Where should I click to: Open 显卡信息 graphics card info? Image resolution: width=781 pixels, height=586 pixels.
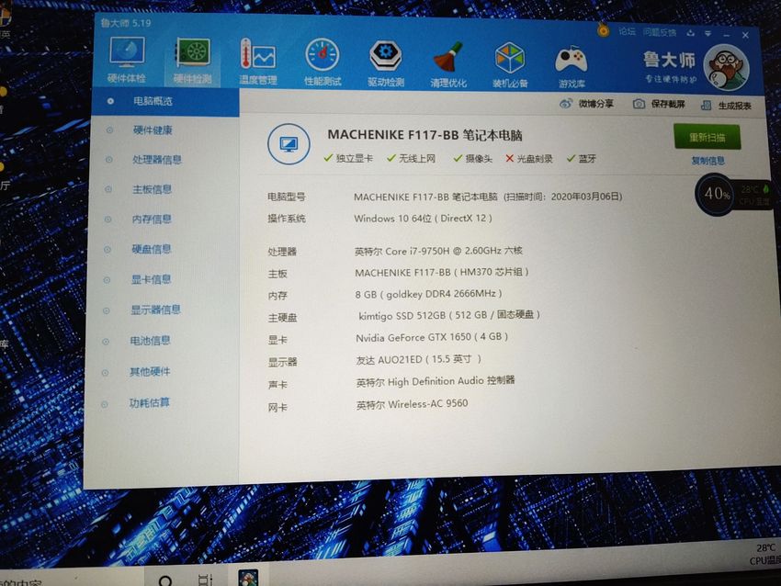(x=151, y=279)
